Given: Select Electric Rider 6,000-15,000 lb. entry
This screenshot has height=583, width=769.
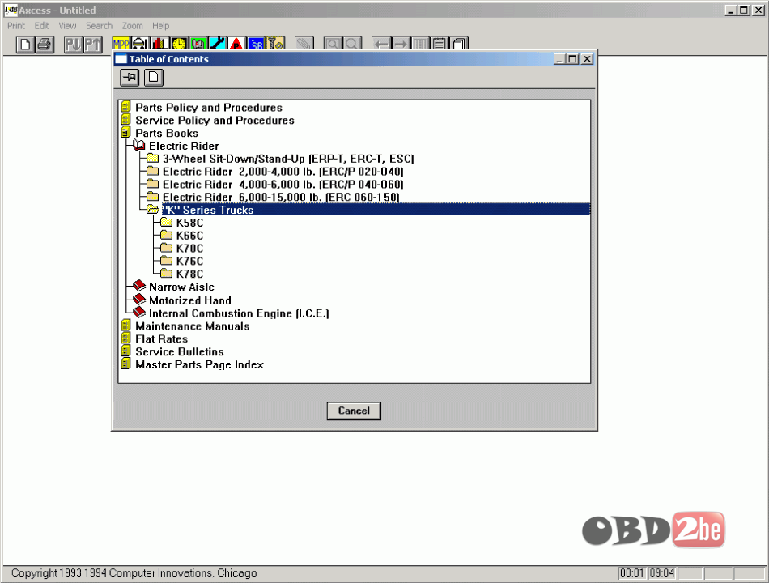Looking at the screenshot, I should [281, 198].
